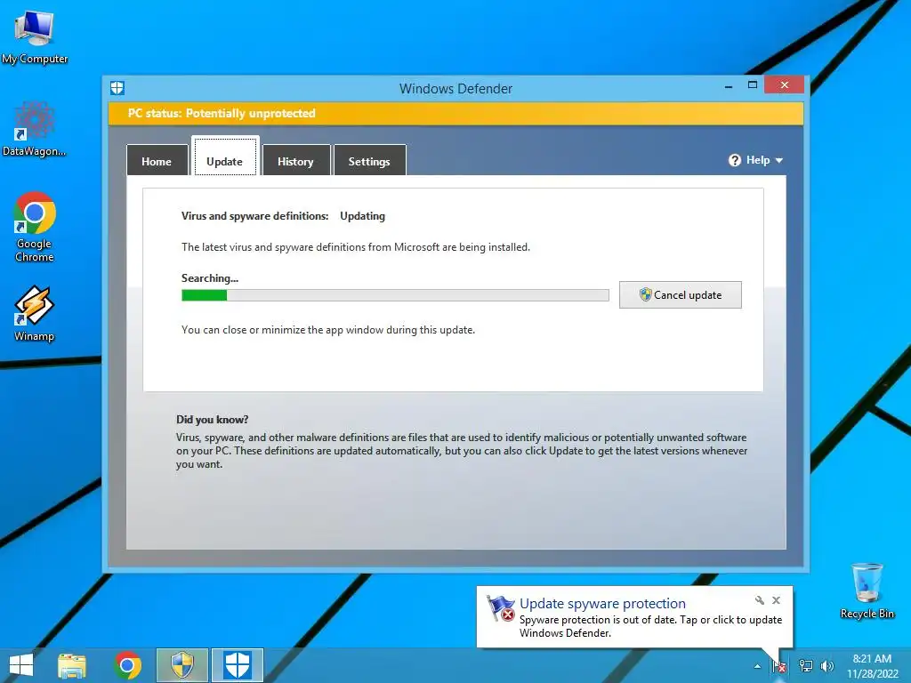
Task: Click the notification options wrench icon
Action: coord(760,600)
